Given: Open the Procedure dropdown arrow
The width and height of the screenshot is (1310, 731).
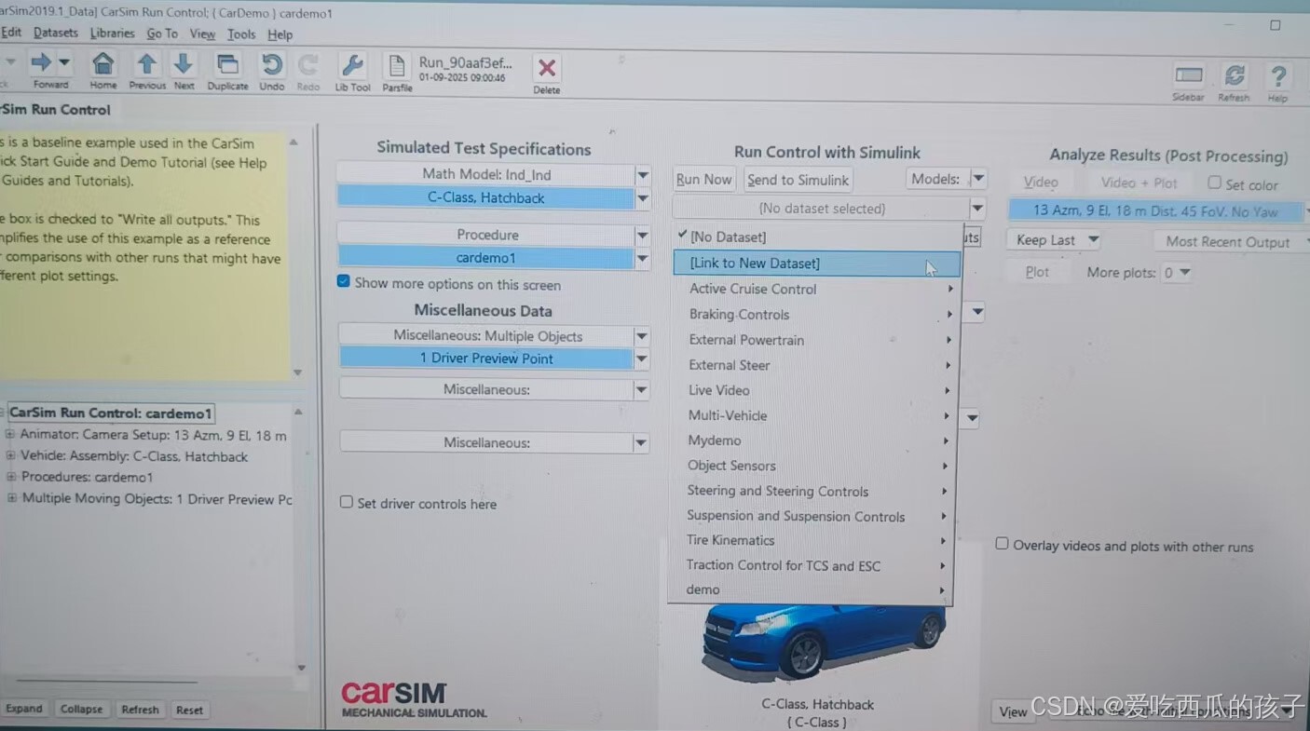Looking at the screenshot, I should pos(642,236).
